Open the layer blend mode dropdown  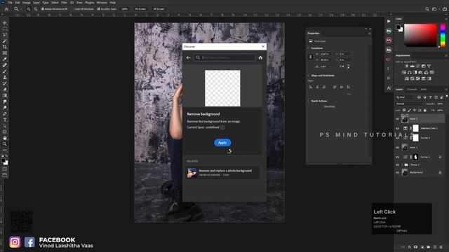(x=410, y=104)
